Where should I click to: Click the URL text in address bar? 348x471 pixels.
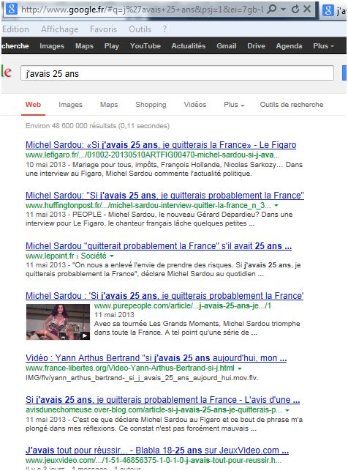pos(143,10)
